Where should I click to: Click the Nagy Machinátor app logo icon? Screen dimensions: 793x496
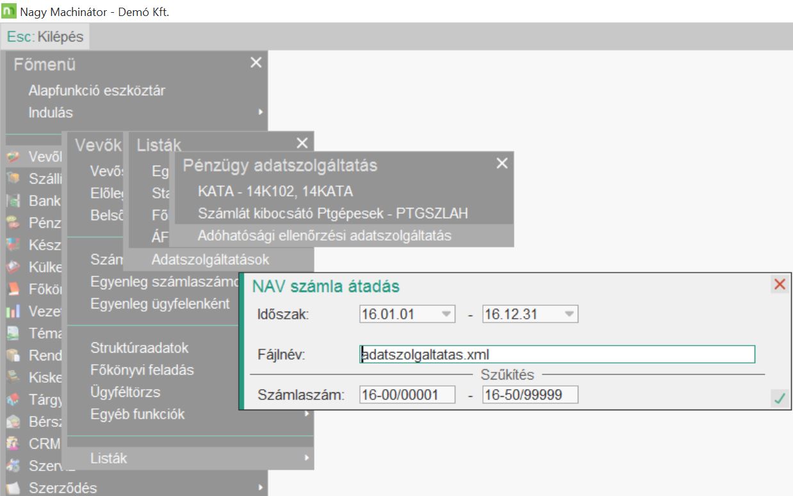pos(10,11)
